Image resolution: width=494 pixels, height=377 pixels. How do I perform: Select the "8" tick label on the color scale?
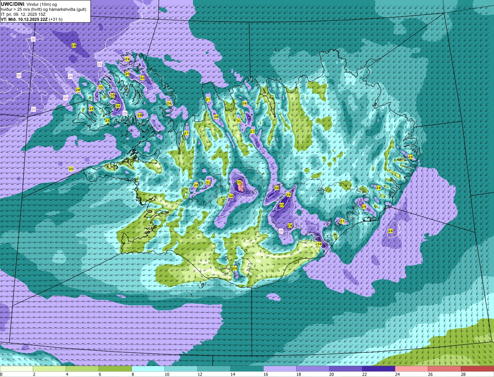tap(132, 374)
